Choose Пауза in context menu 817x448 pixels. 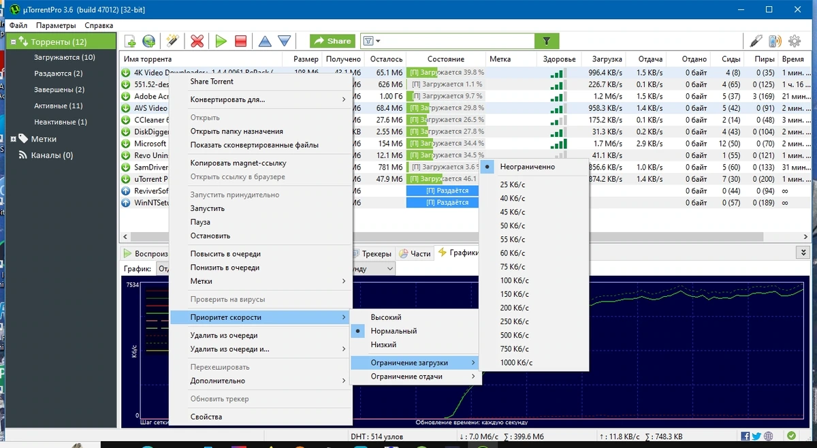tap(260, 222)
